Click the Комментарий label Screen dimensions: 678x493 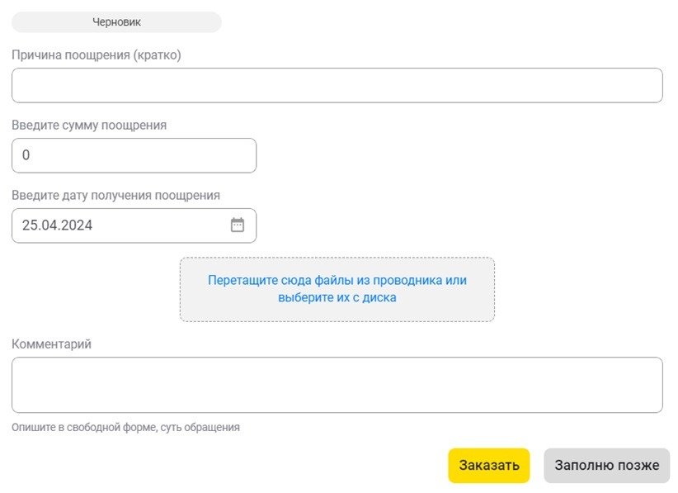51,344
